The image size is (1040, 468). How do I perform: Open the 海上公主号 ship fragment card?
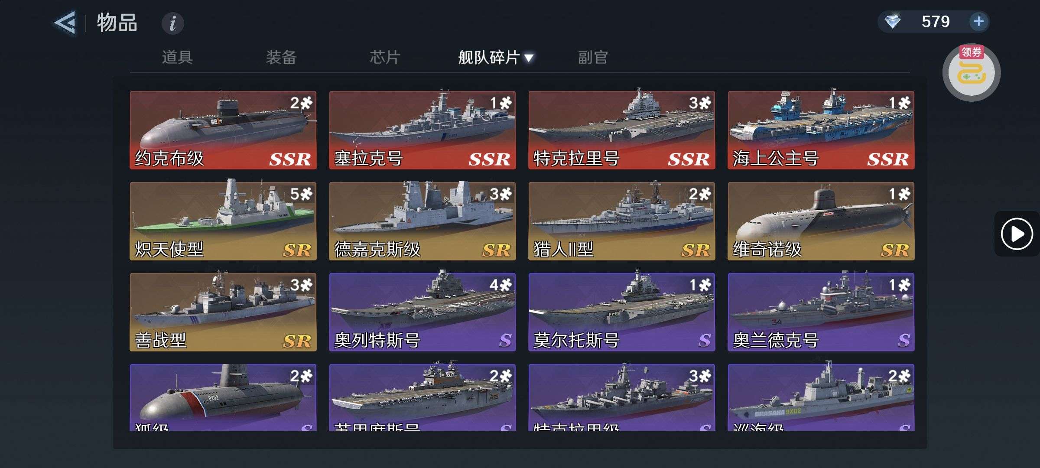click(x=821, y=130)
